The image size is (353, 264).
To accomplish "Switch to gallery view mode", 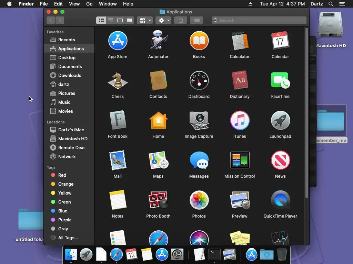I will (129, 20).
